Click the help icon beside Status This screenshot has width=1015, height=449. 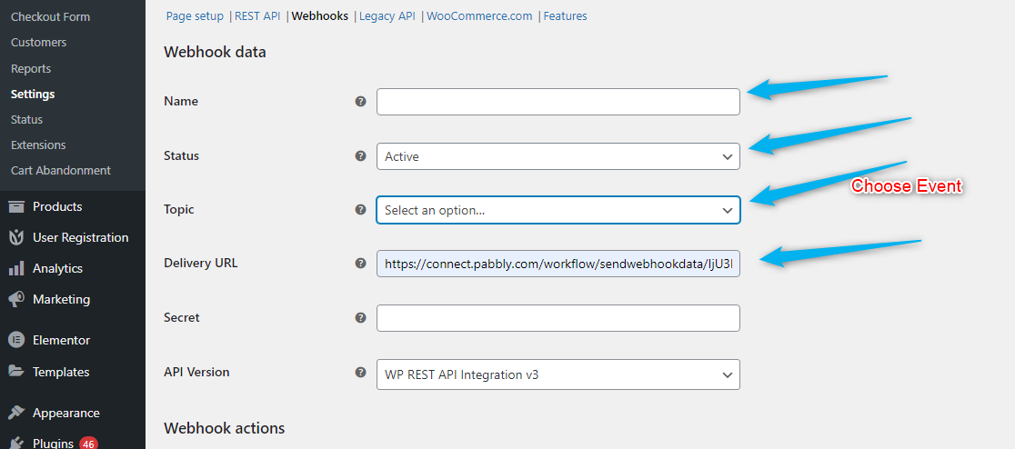pos(360,156)
